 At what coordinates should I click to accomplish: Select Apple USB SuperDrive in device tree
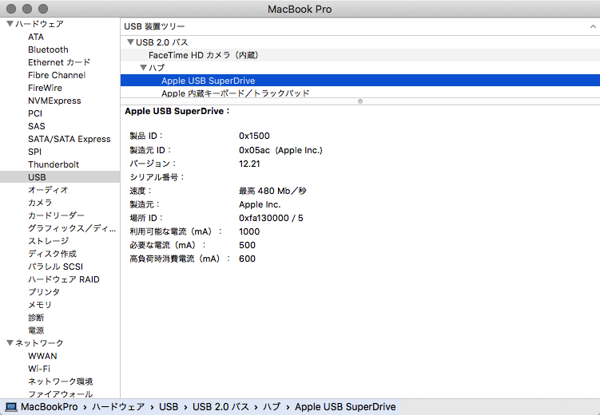pos(360,81)
